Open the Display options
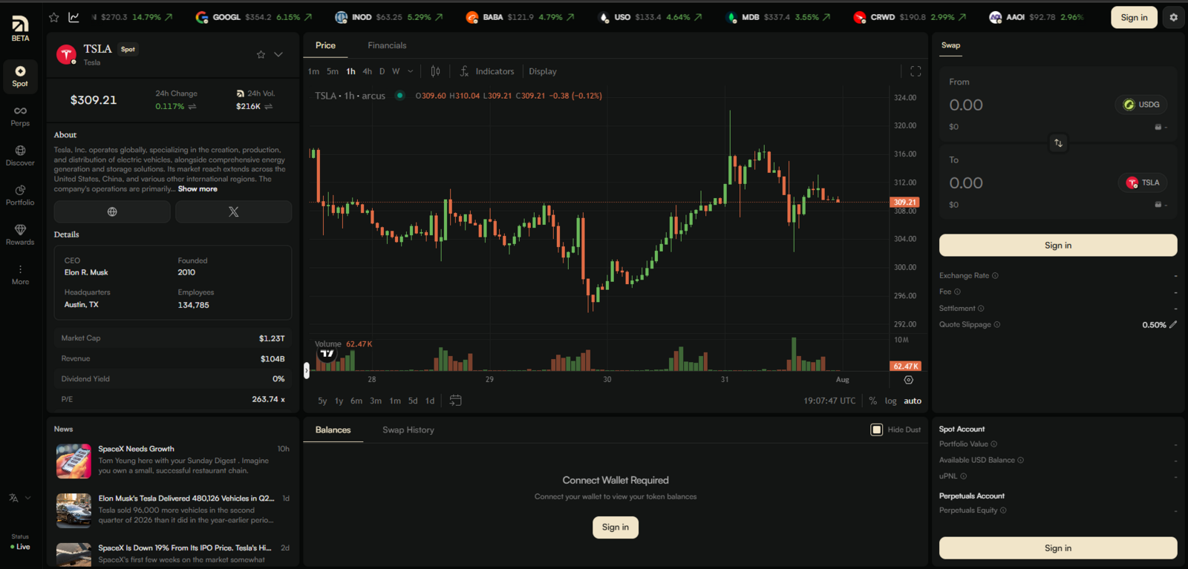Viewport: 1188px width, 569px height. [x=543, y=71]
